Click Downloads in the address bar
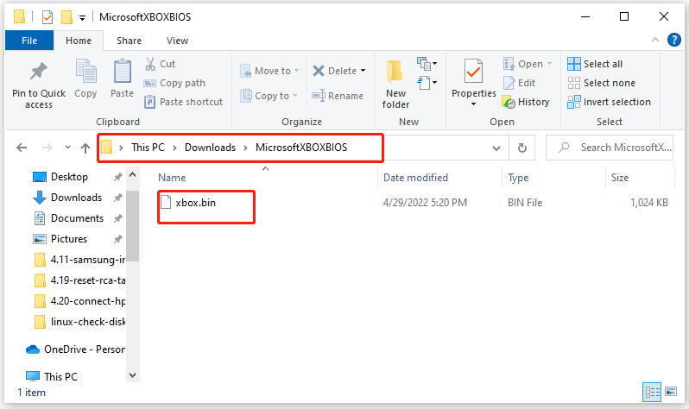Viewport: 689px width, 409px height. coord(210,148)
